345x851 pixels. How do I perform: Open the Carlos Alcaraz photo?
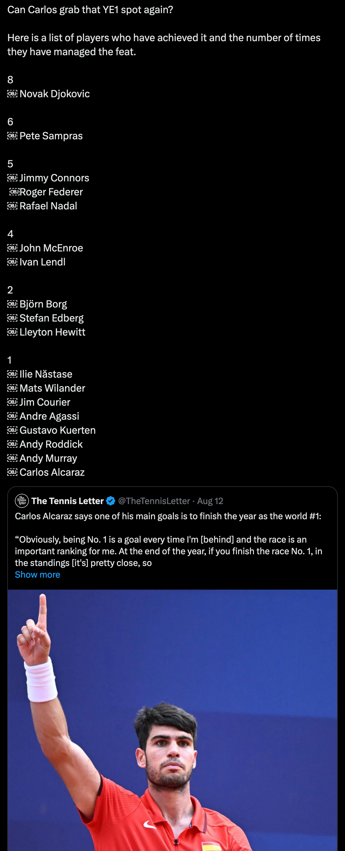click(172, 720)
